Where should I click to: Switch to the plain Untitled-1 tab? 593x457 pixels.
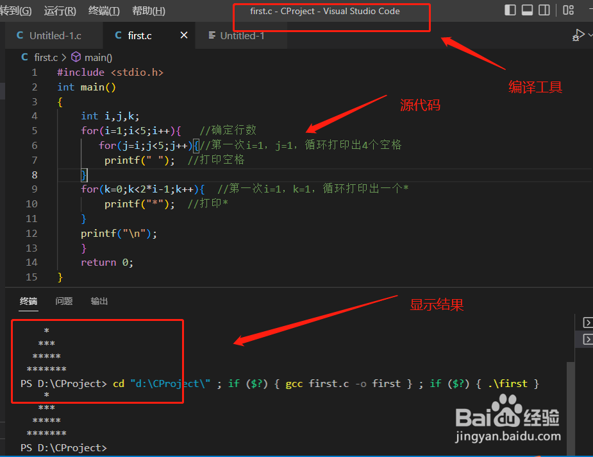(x=242, y=35)
